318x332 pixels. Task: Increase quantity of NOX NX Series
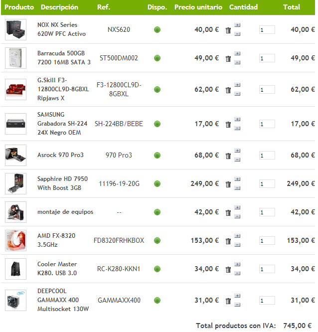237,25
